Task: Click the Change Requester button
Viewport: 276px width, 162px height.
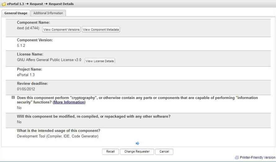Action: (137, 151)
